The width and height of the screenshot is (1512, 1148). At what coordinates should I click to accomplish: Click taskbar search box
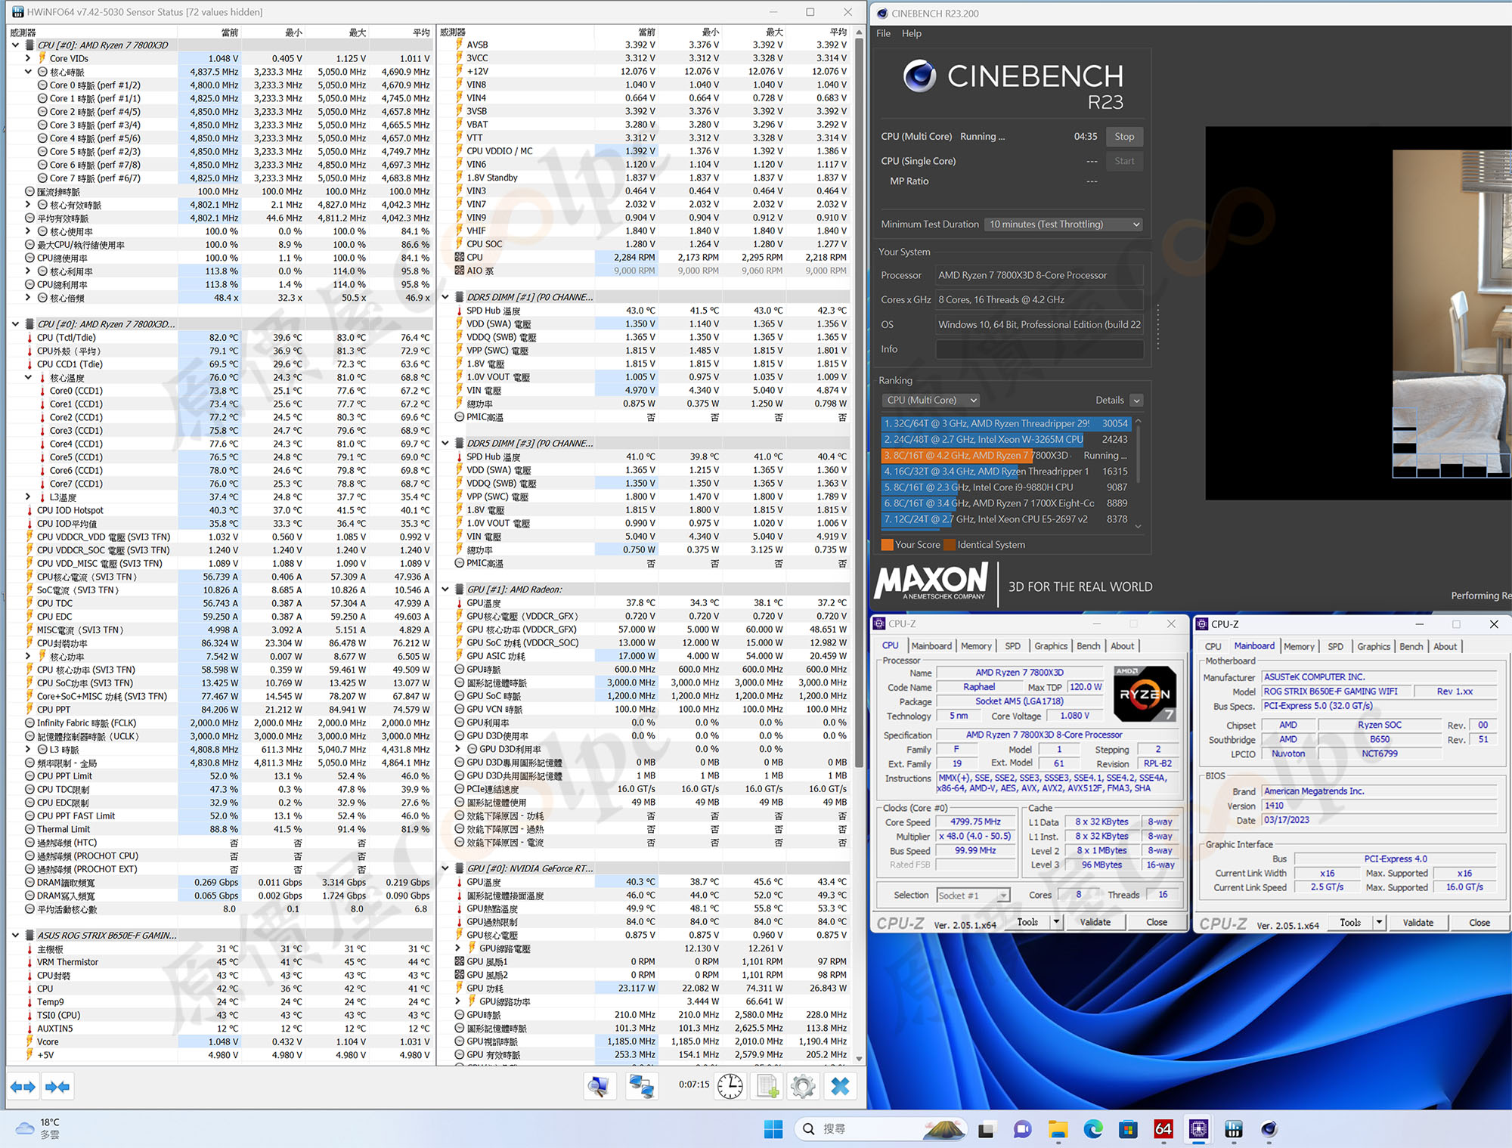[881, 1129]
